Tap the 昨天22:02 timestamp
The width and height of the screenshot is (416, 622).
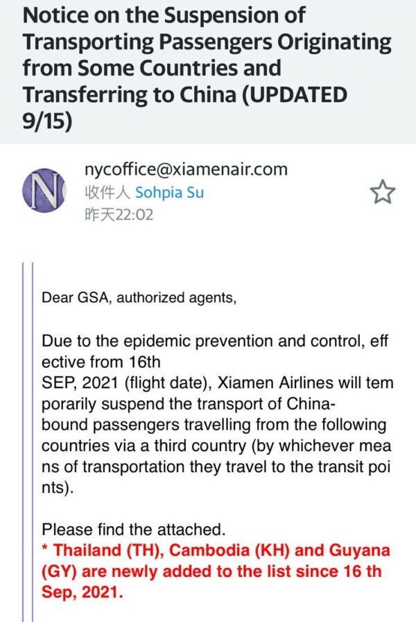118,215
